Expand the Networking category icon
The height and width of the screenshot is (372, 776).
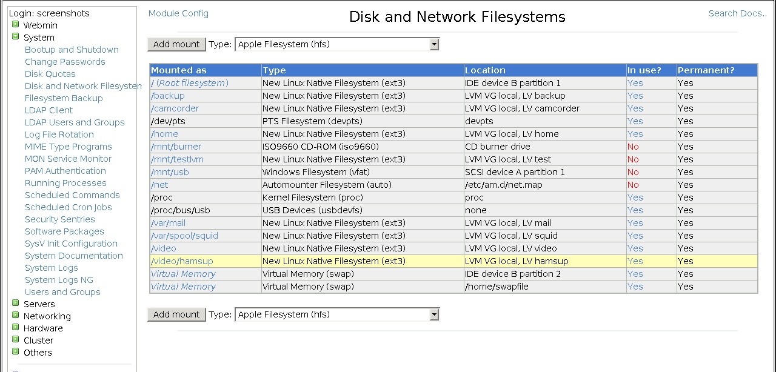point(16,316)
